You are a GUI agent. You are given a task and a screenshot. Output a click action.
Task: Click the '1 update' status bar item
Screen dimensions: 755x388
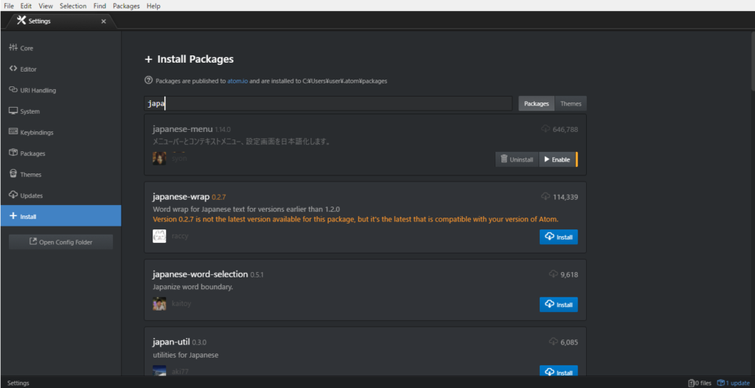(x=734, y=383)
